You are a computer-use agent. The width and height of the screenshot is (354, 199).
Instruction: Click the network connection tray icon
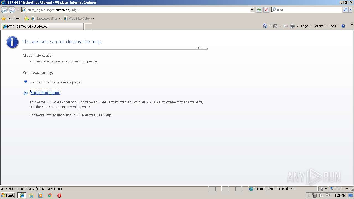click(x=314, y=195)
